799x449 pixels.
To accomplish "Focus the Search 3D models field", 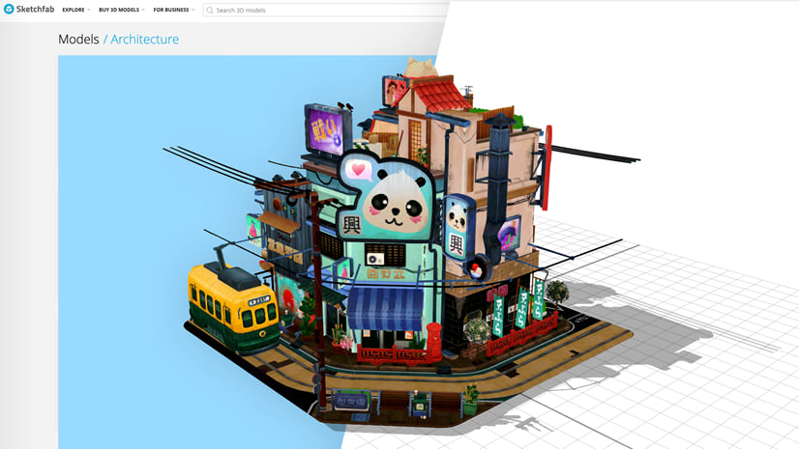I will (x=325, y=11).
